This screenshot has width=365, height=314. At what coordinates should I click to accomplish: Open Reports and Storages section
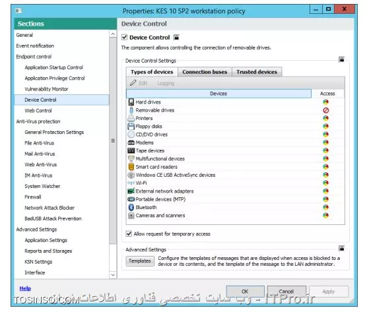(48, 251)
